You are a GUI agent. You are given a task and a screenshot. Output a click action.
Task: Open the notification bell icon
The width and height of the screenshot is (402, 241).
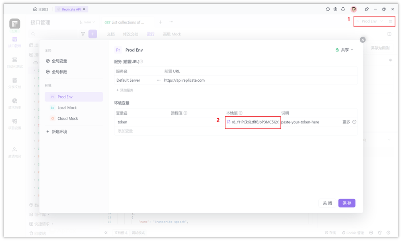coord(344,9)
